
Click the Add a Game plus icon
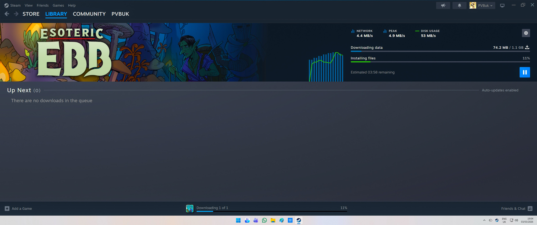pyautogui.click(x=7, y=209)
